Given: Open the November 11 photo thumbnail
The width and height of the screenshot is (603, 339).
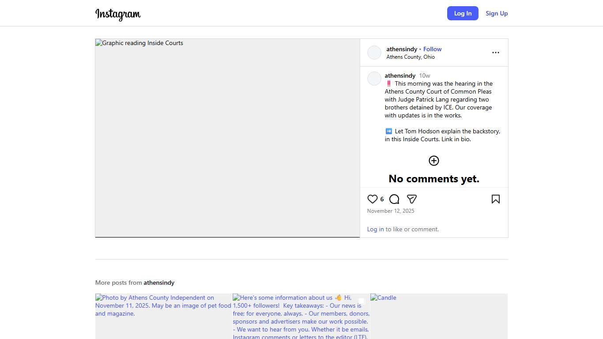Looking at the screenshot, I should point(163,316).
